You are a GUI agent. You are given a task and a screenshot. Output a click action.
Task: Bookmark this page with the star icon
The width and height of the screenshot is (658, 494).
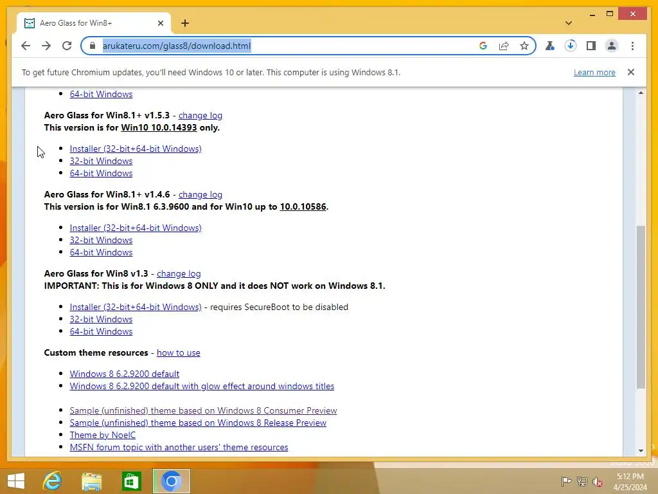click(524, 46)
